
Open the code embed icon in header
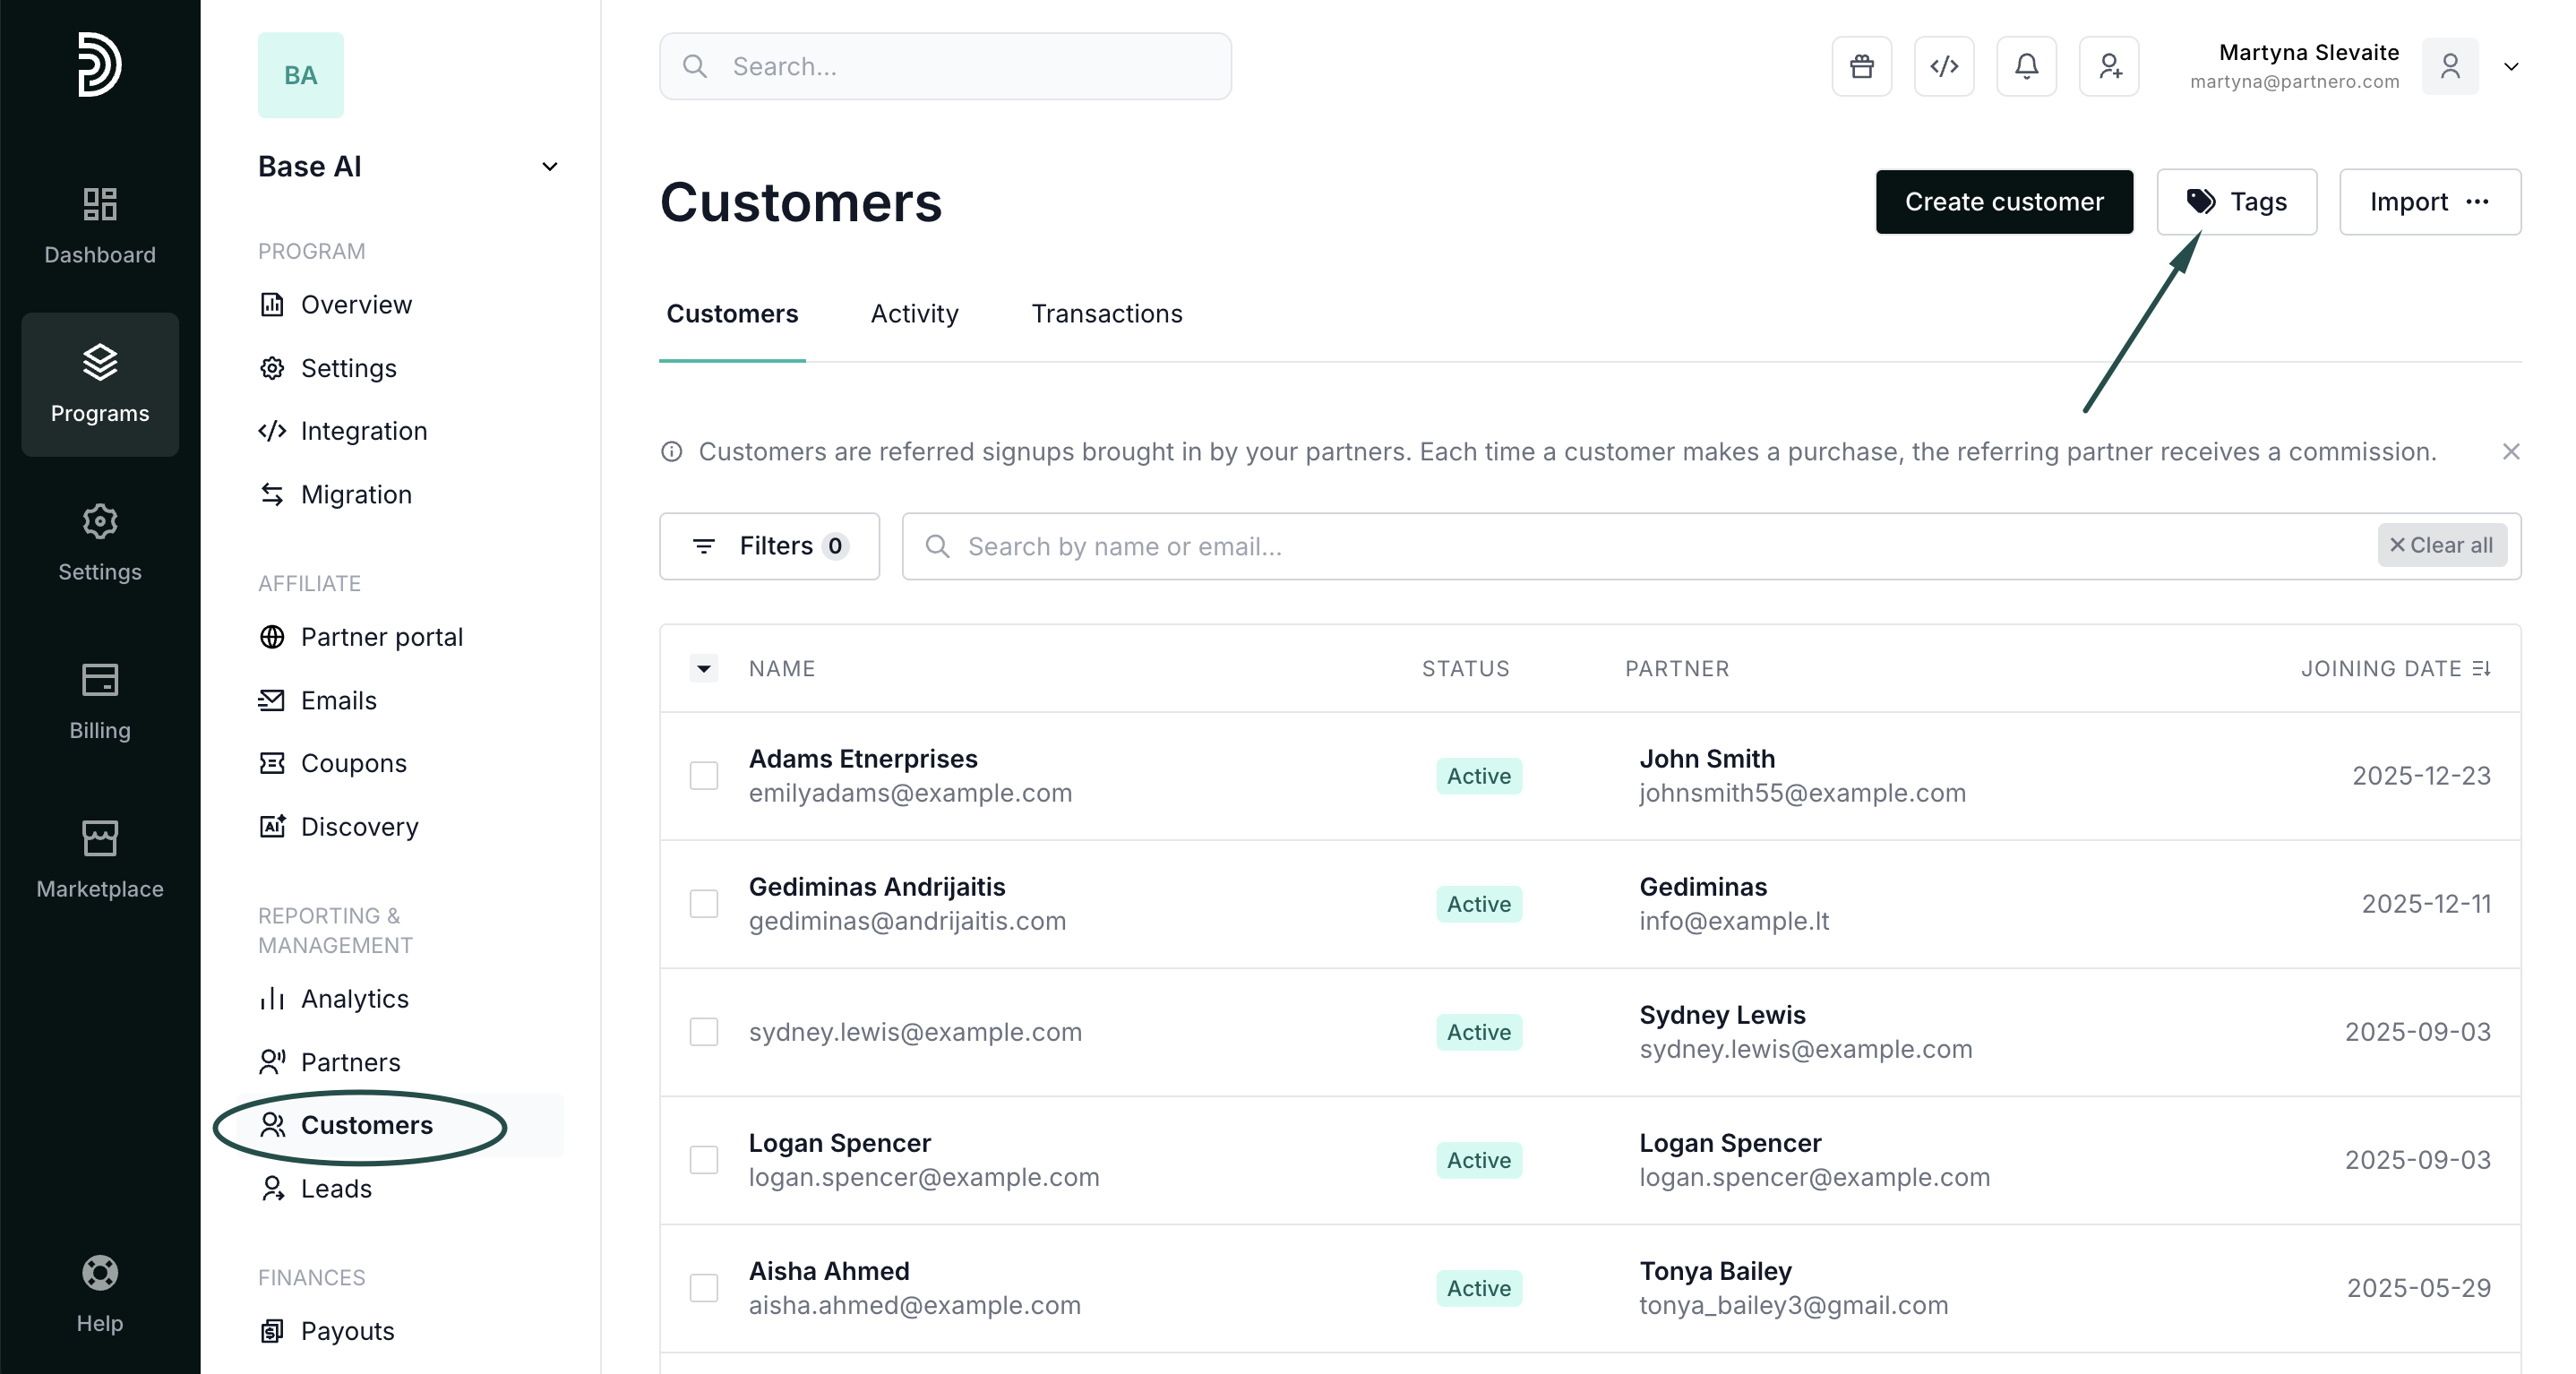[x=1943, y=66]
